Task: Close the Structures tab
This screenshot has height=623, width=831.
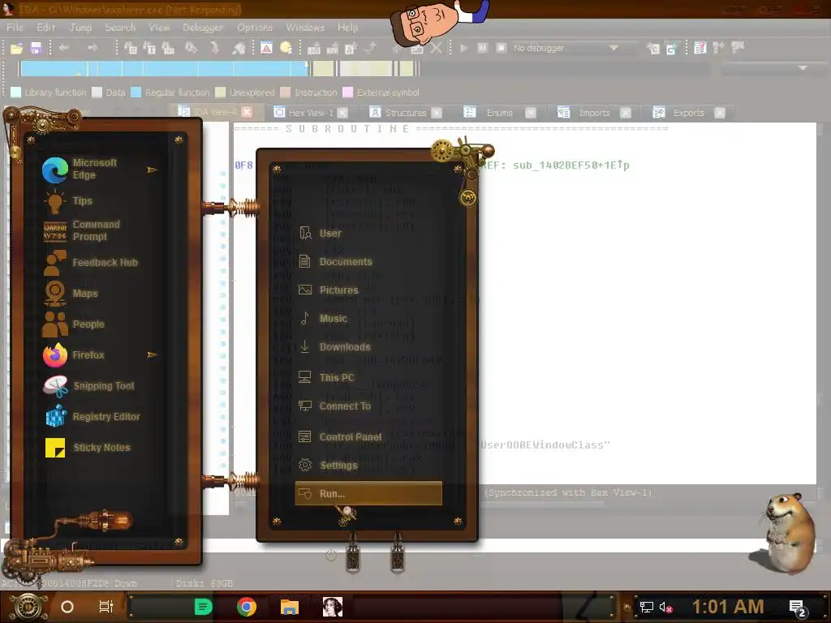Action: tap(436, 113)
